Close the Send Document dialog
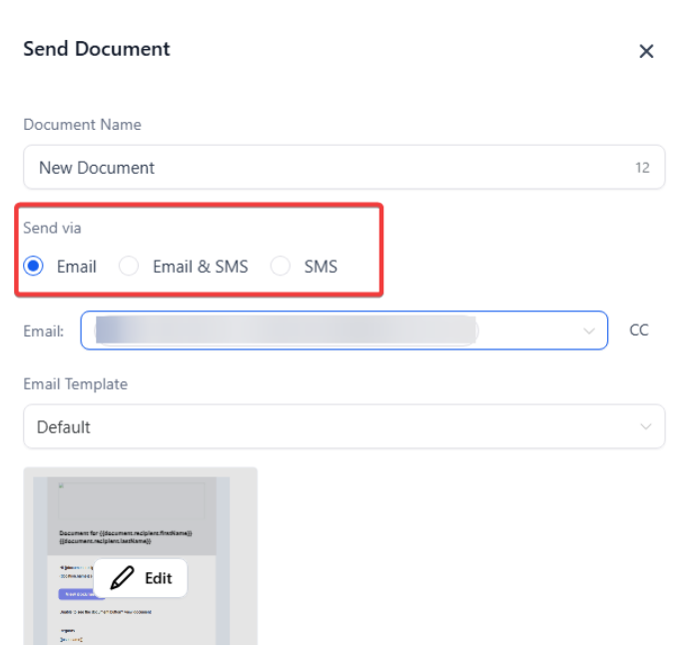This screenshot has height=662, width=700. [646, 52]
